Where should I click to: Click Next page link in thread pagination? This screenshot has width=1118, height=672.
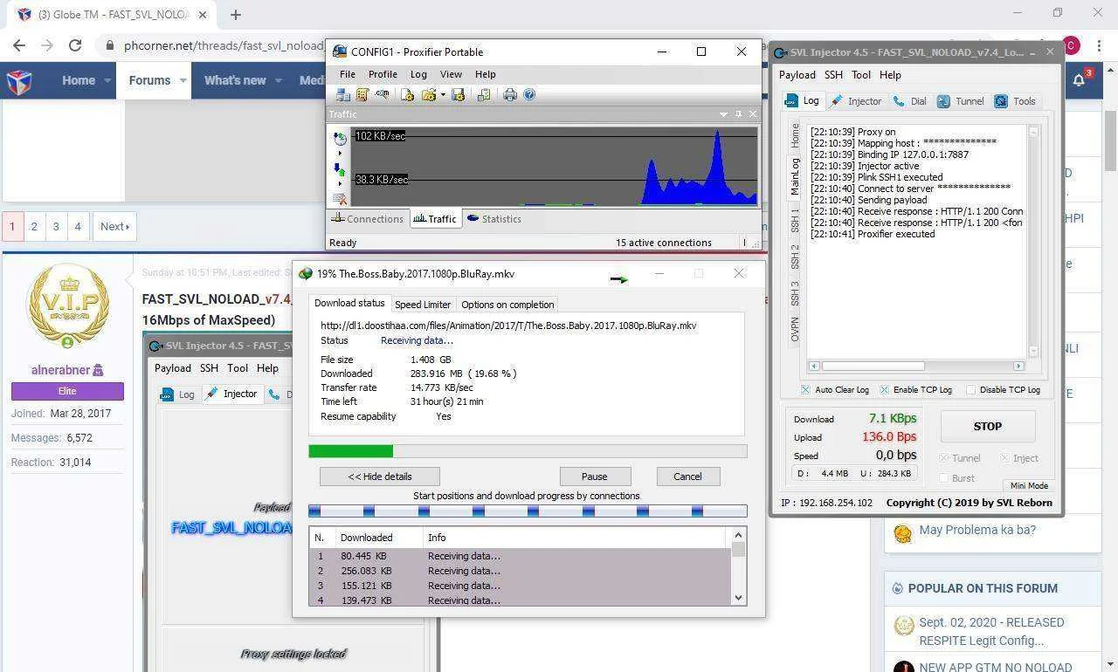[114, 227]
